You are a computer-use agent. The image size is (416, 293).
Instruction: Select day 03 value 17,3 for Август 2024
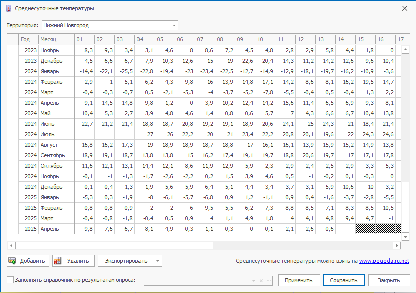tap(124, 145)
